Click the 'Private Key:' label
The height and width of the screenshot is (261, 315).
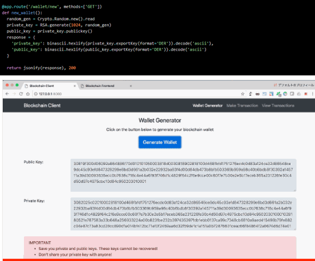click(x=34, y=201)
